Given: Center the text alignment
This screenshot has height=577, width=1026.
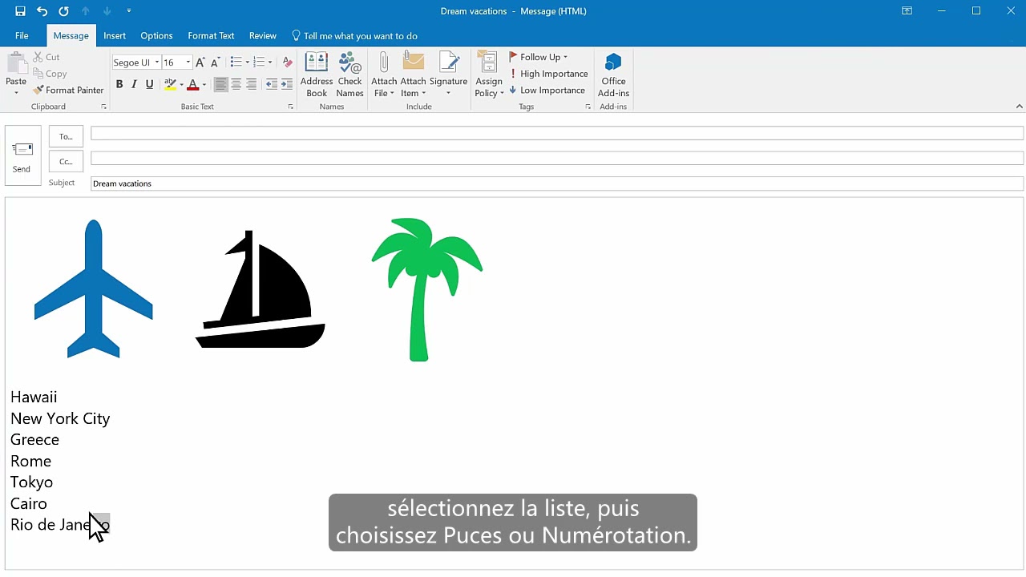Looking at the screenshot, I should (x=236, y=84).
